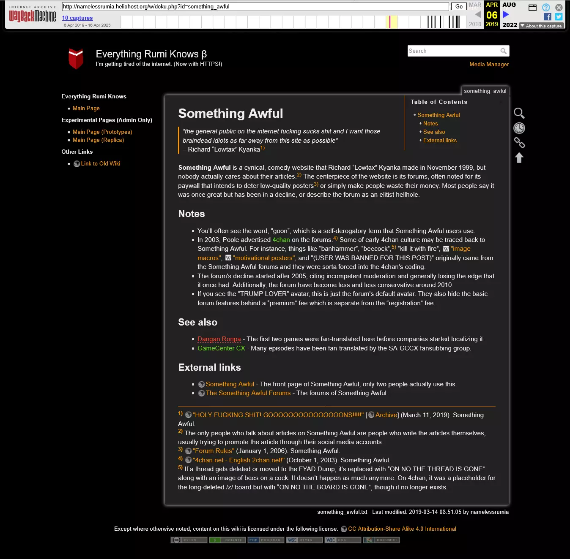Select the 2022 year in timeline
The width and height of the screenshot is (570, 559).
(x=510, y=24)
